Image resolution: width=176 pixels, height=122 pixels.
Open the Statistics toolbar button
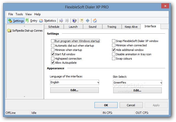[x=47, y=21]
